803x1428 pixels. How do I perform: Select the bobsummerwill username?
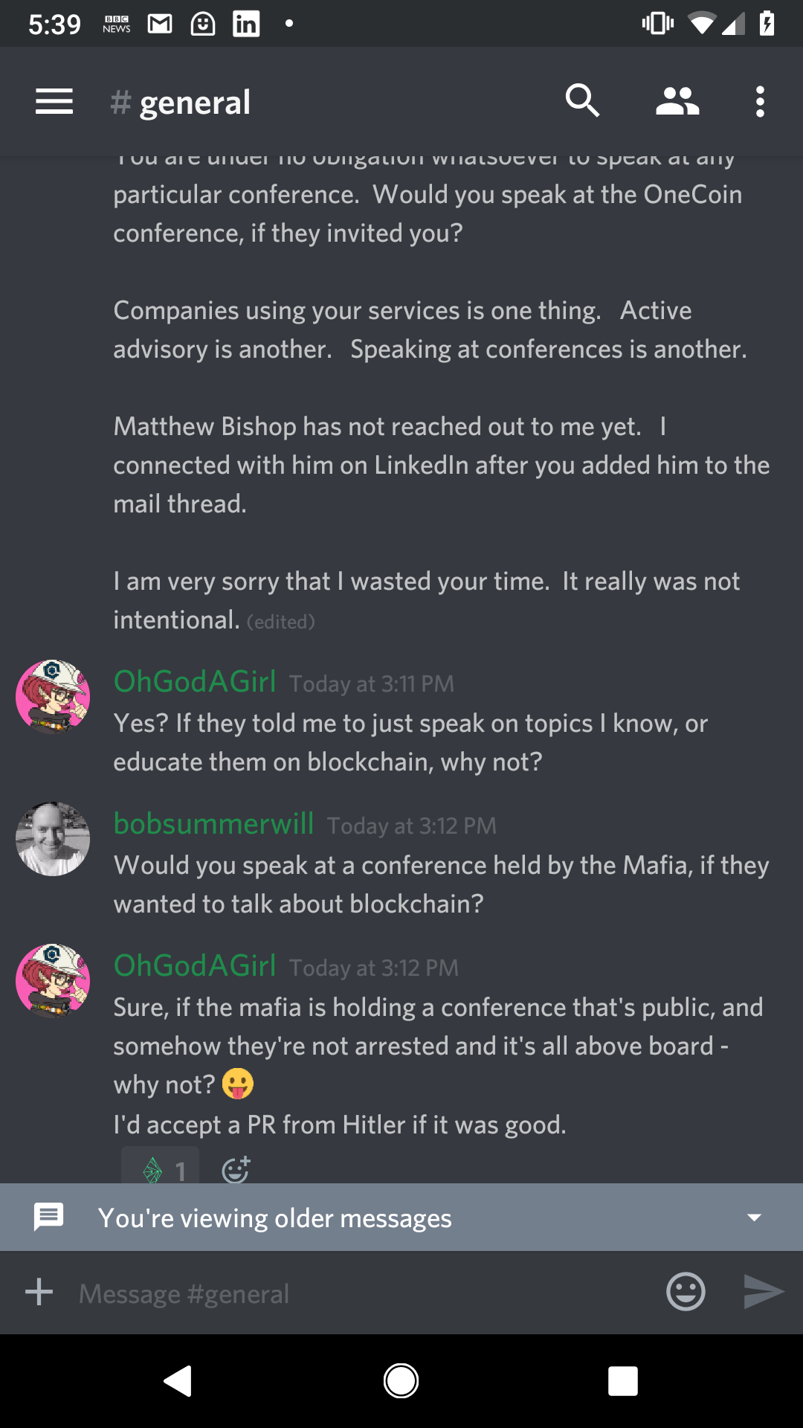pyautogui.click(x=213, y=823)
